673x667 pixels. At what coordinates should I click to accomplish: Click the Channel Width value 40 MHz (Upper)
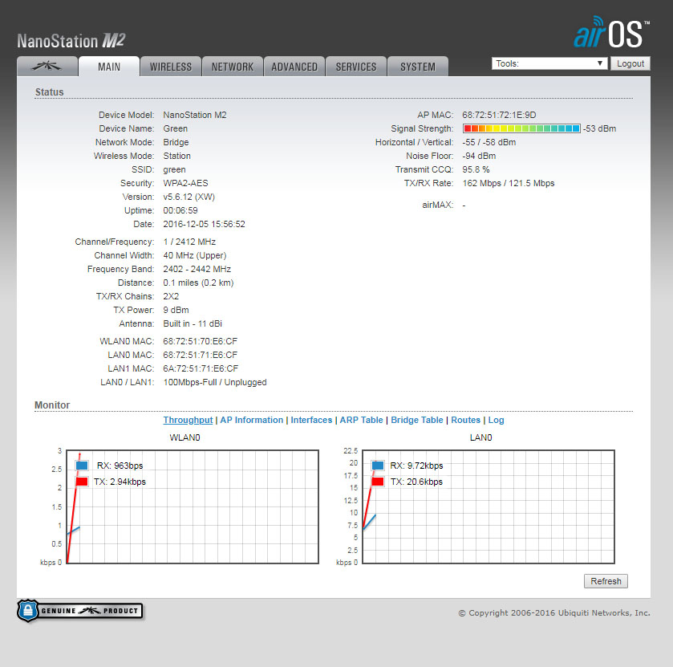(x=194, y=255)
